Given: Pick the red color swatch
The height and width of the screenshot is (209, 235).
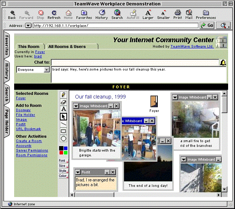Looking at the screenshot, I should (61, 152).
